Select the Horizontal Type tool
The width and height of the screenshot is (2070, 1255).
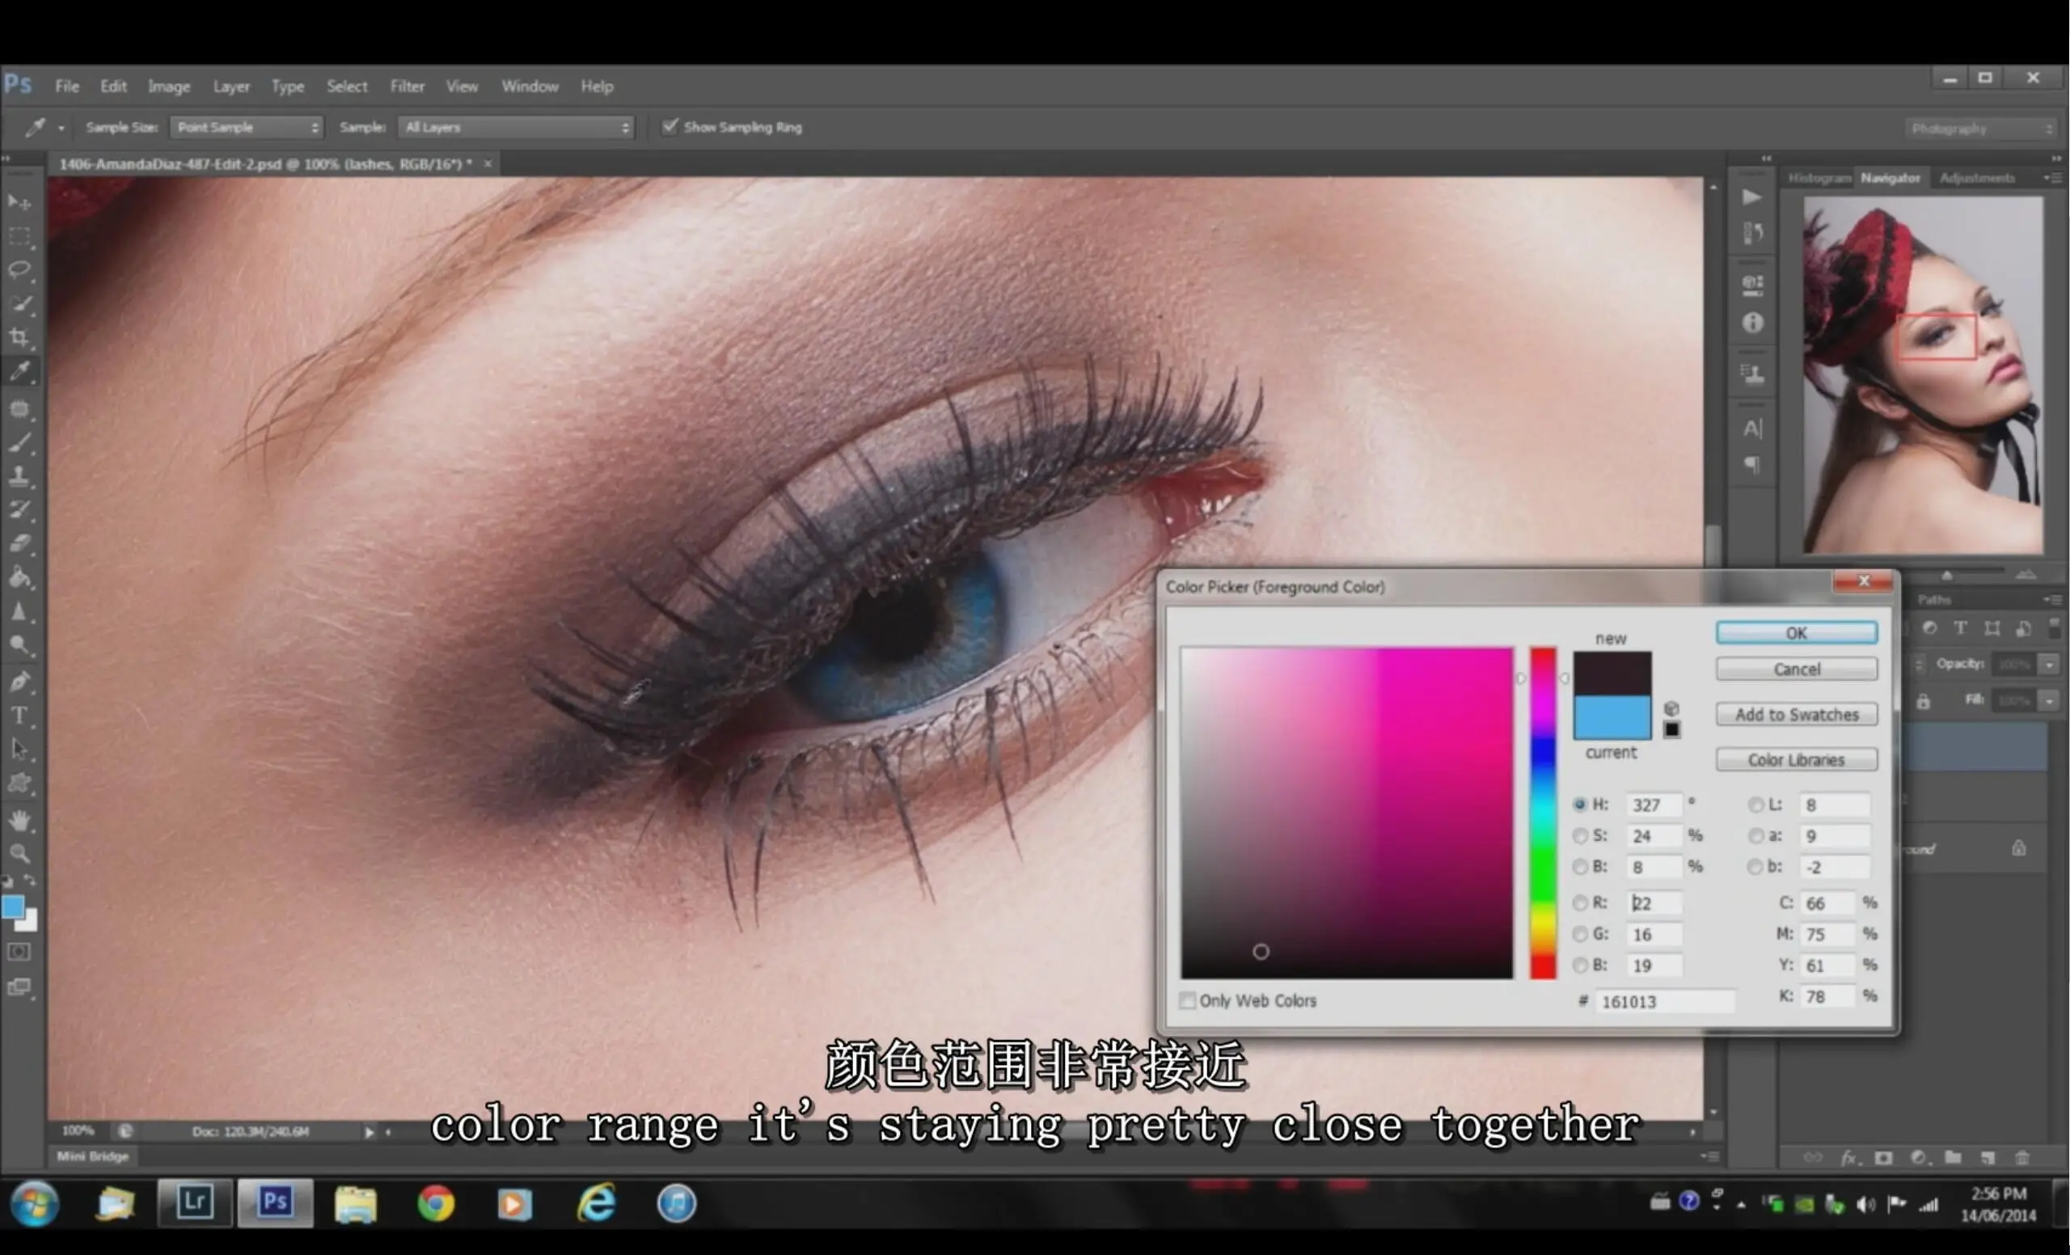(19, 716)
